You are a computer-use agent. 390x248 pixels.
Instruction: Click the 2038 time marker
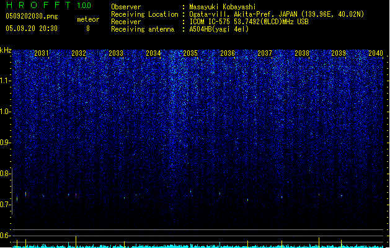[x=302, y=53]
